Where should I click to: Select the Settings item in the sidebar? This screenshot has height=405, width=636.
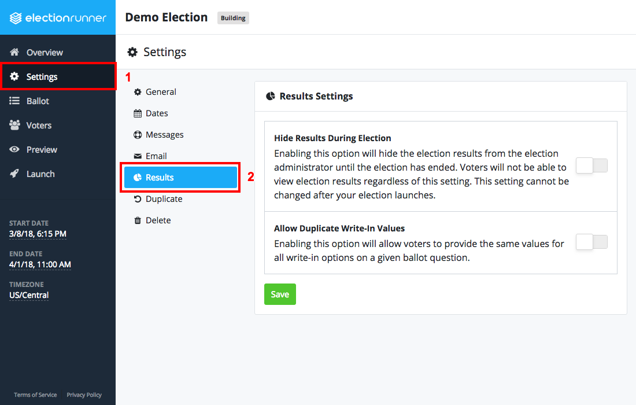pos(40,76)
